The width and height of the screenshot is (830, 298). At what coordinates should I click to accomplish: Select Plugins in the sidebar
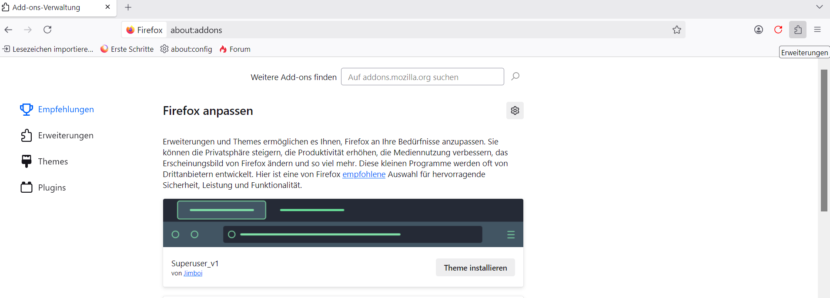tap(44, 188)
